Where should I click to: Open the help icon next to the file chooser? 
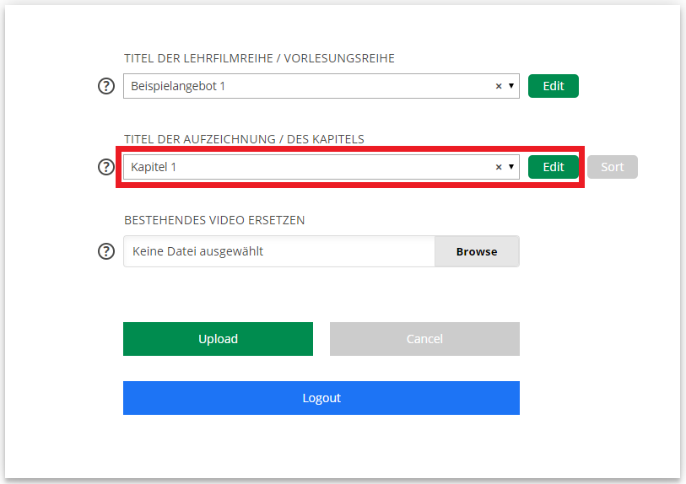click(106, 251)
